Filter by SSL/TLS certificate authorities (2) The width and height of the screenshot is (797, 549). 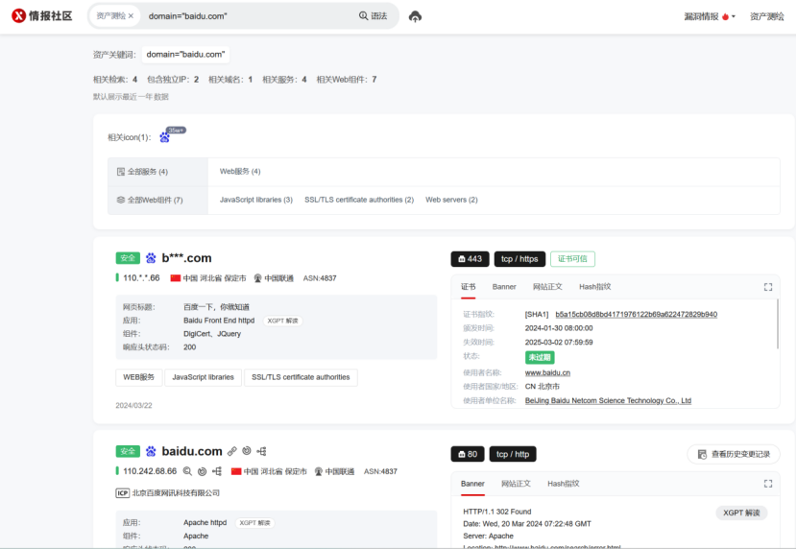click(x=359, y=200)
